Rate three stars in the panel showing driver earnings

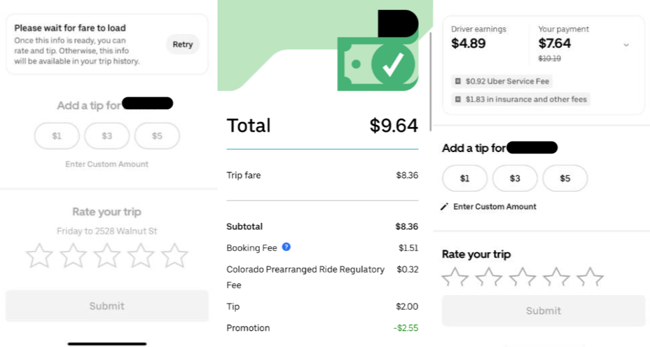coord(522,278)
